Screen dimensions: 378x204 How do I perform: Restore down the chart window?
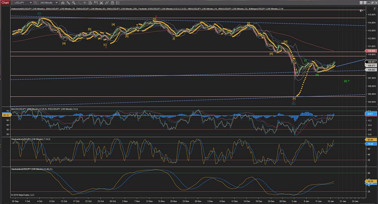[x=372, y=3]
